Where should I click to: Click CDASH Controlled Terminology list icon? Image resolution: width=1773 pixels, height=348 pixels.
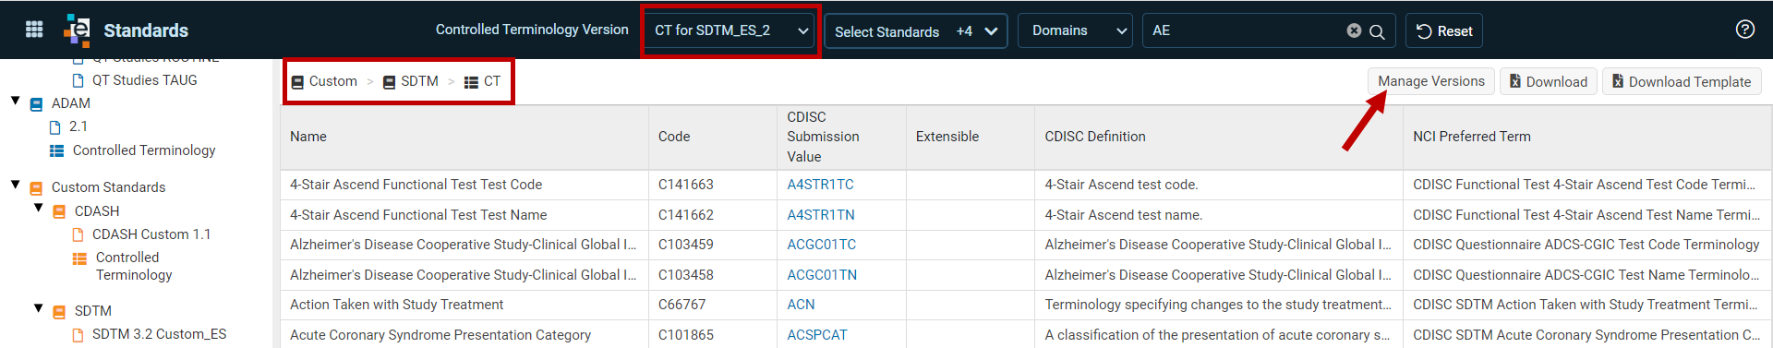tap(79, 258)
